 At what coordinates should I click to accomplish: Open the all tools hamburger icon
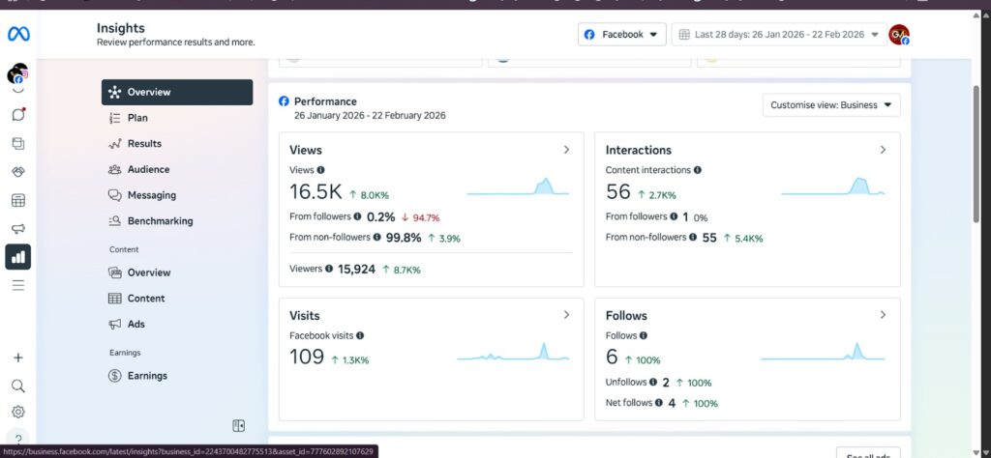coord(18,285)
